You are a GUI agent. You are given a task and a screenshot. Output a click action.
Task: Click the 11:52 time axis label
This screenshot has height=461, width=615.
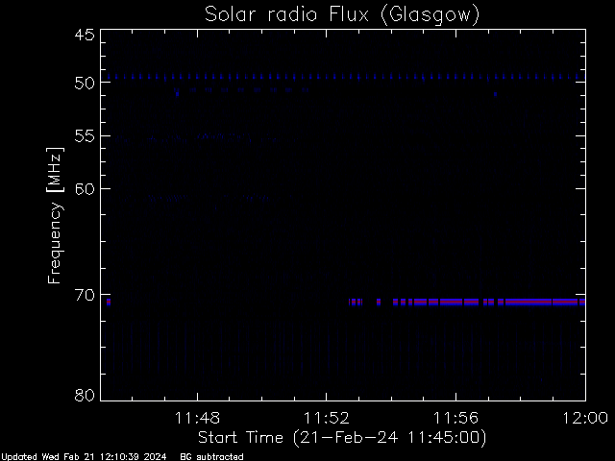click(x=327, y=418)
